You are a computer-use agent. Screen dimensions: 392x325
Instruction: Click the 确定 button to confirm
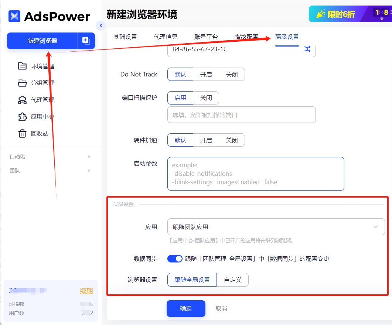(186, 308)
